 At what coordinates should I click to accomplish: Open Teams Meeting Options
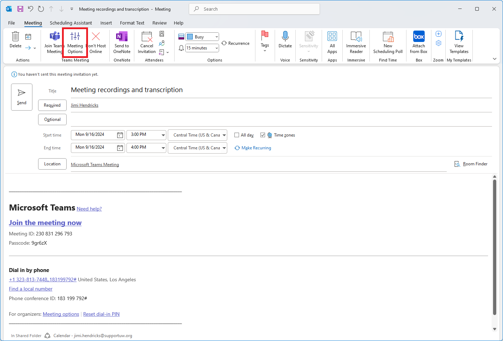click(x=75, y=43)
